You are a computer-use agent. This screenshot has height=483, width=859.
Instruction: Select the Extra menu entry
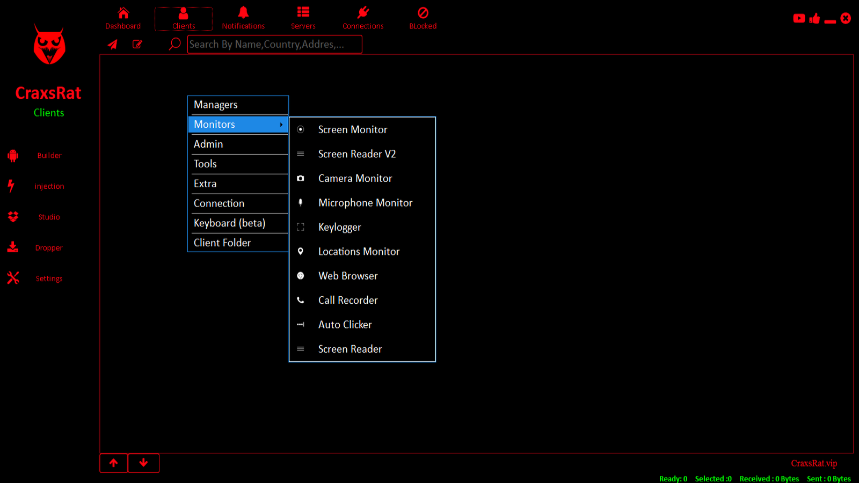point(238,184)
